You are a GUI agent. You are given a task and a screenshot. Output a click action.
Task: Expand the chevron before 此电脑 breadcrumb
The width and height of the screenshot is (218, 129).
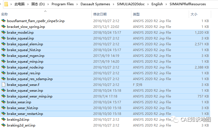(11, 4)
